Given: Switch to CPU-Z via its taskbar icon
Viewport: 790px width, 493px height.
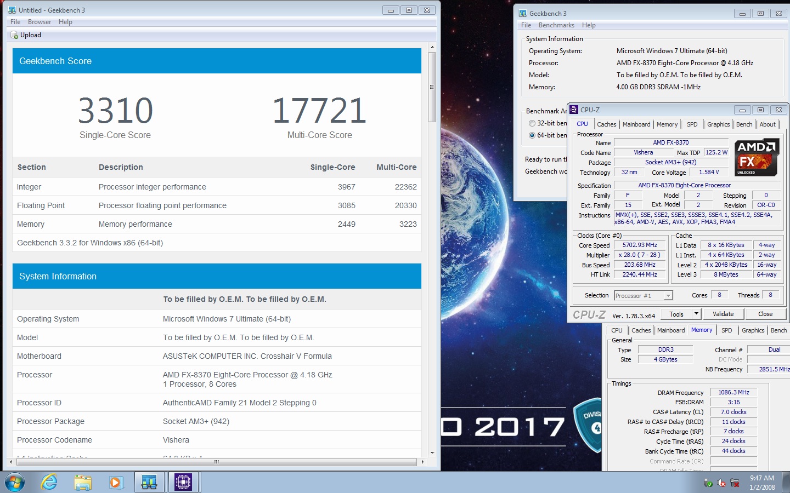Looking at the screenshot, I should [183, 483].
